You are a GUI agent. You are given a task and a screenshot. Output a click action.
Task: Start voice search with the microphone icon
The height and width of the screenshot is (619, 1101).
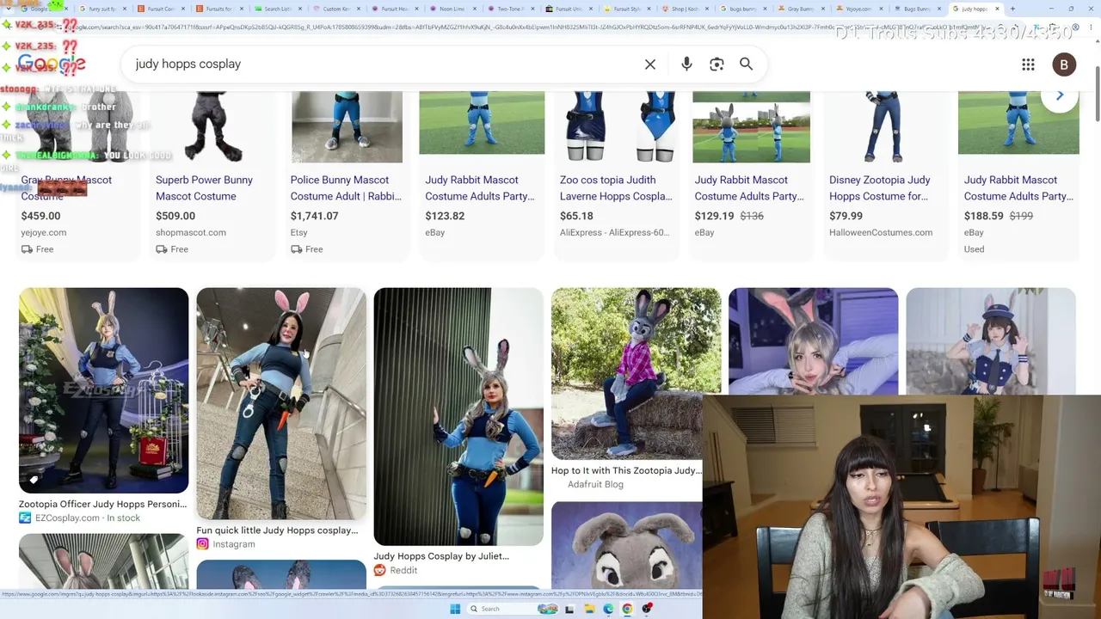point(686,64)
